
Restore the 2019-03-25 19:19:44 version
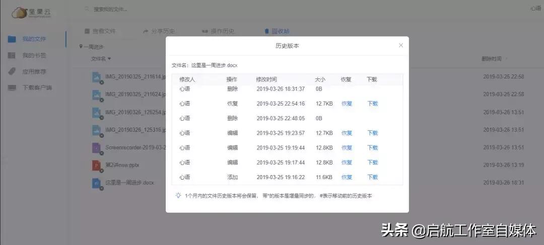click(x=347, y=148)
